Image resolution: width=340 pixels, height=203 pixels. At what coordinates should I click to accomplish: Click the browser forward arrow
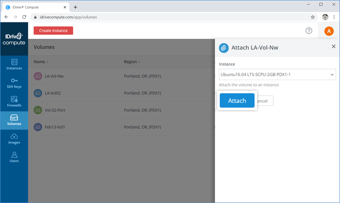[x=15, y=17]
